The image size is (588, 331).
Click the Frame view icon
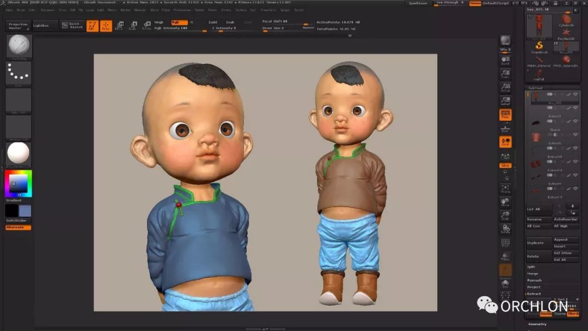coord(505,189)
